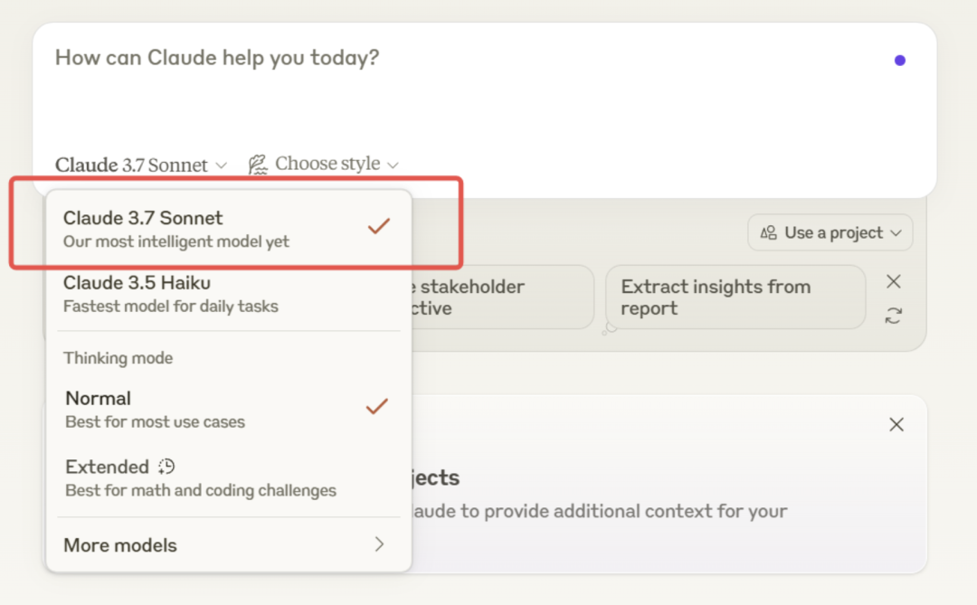Click the purple dot in the prompt box
977x605 pixels.
click(899, 61)
